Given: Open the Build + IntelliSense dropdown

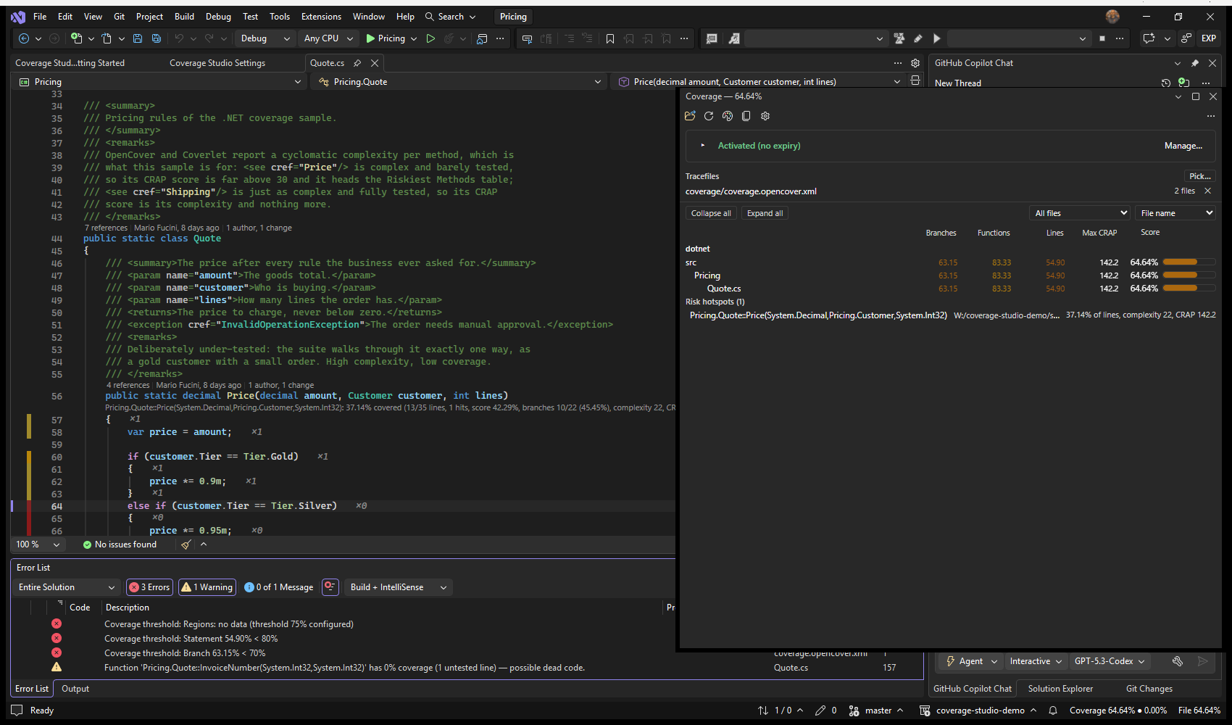Looking at the screenshot, I should click(398, 587).
